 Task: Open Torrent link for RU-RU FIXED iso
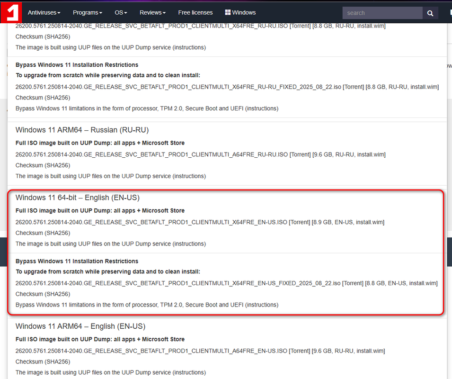click(354, 87)
